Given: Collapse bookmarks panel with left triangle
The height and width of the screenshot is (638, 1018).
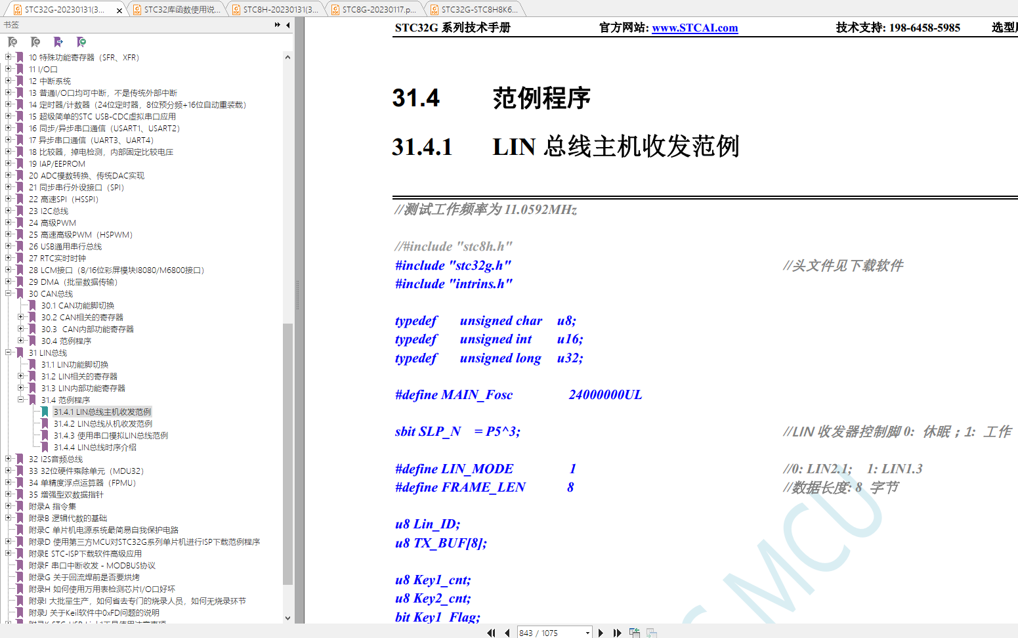Looking at the screenshot, I should pyautogui.click(x=287, y=25).
